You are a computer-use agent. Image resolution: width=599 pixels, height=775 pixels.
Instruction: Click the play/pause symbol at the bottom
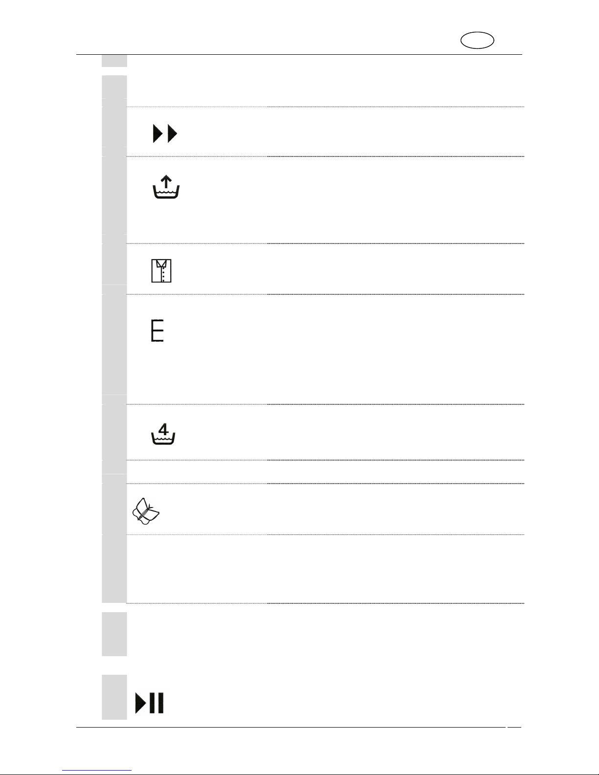pos(150,703)
